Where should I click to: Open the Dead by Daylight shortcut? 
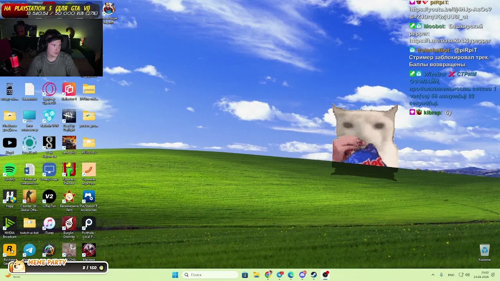pyautogui.click(x=69, y=120)
